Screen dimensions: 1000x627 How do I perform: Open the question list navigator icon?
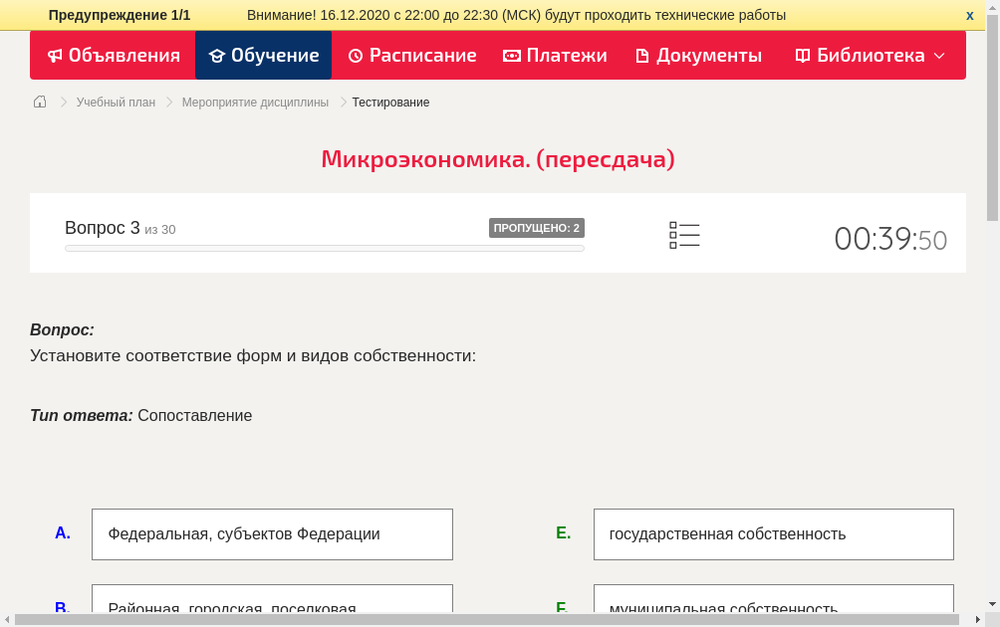click(x=684, y=233)
